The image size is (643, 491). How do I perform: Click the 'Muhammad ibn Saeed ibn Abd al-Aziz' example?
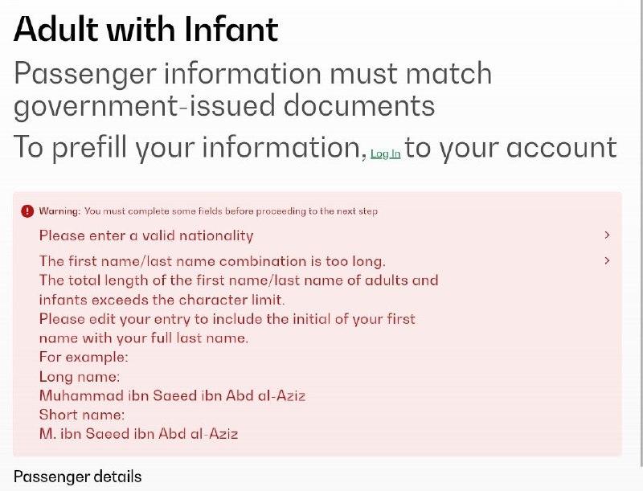[x=172, y=395]
